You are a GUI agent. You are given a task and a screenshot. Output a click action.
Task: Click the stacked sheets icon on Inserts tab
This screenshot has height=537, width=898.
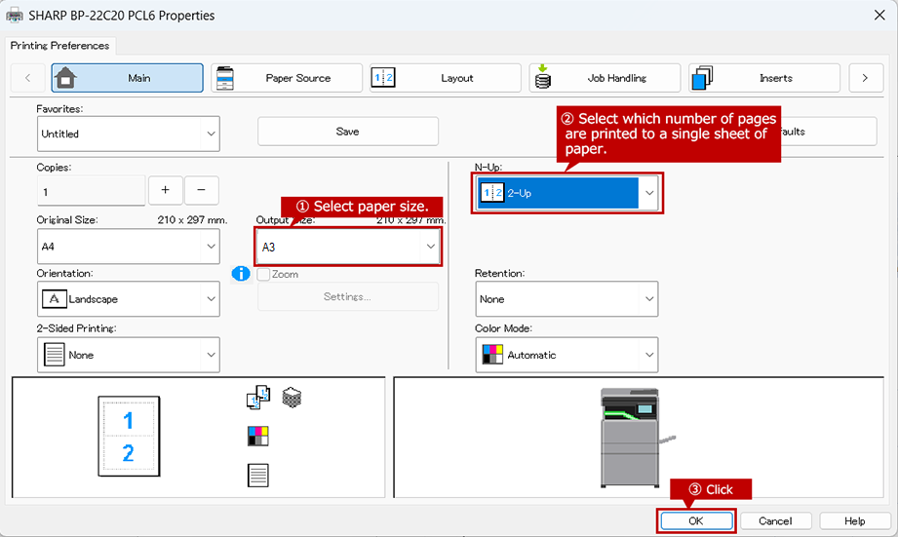coord(702,78)
